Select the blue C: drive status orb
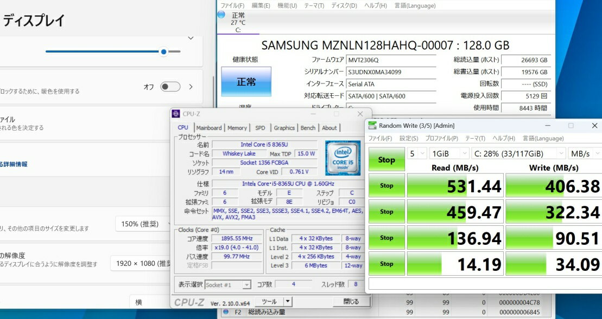Viewport: 602px width, 319px height. [x=221, y=15]
